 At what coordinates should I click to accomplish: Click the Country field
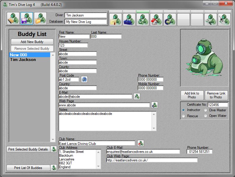coord(78,88)
